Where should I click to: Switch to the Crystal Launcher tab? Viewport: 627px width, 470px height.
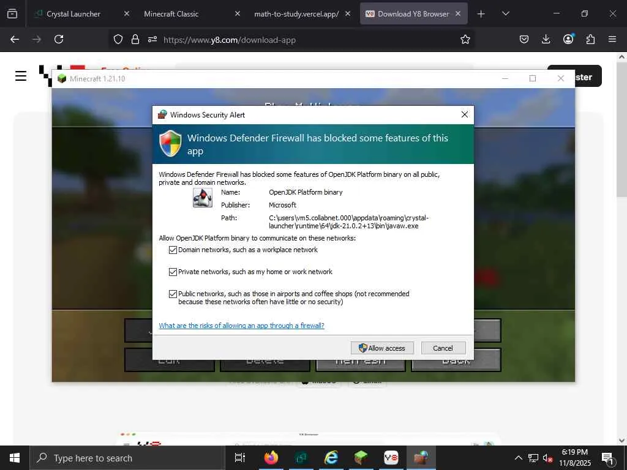[73, 13]
